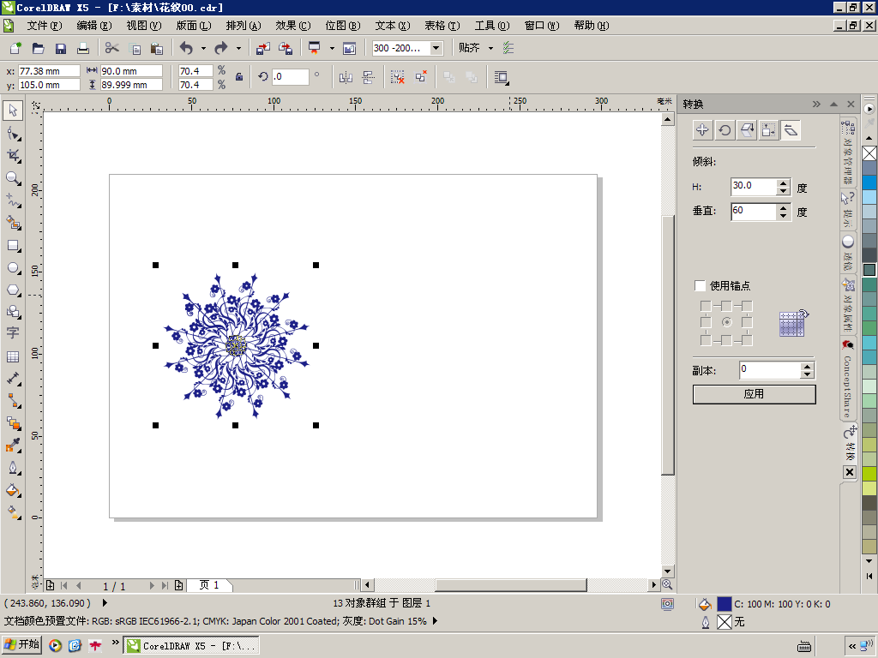Image resolution: width=878 pixels, height=658 pixels.
Task: Open the Size tab in transform docker
Action: 769,130
